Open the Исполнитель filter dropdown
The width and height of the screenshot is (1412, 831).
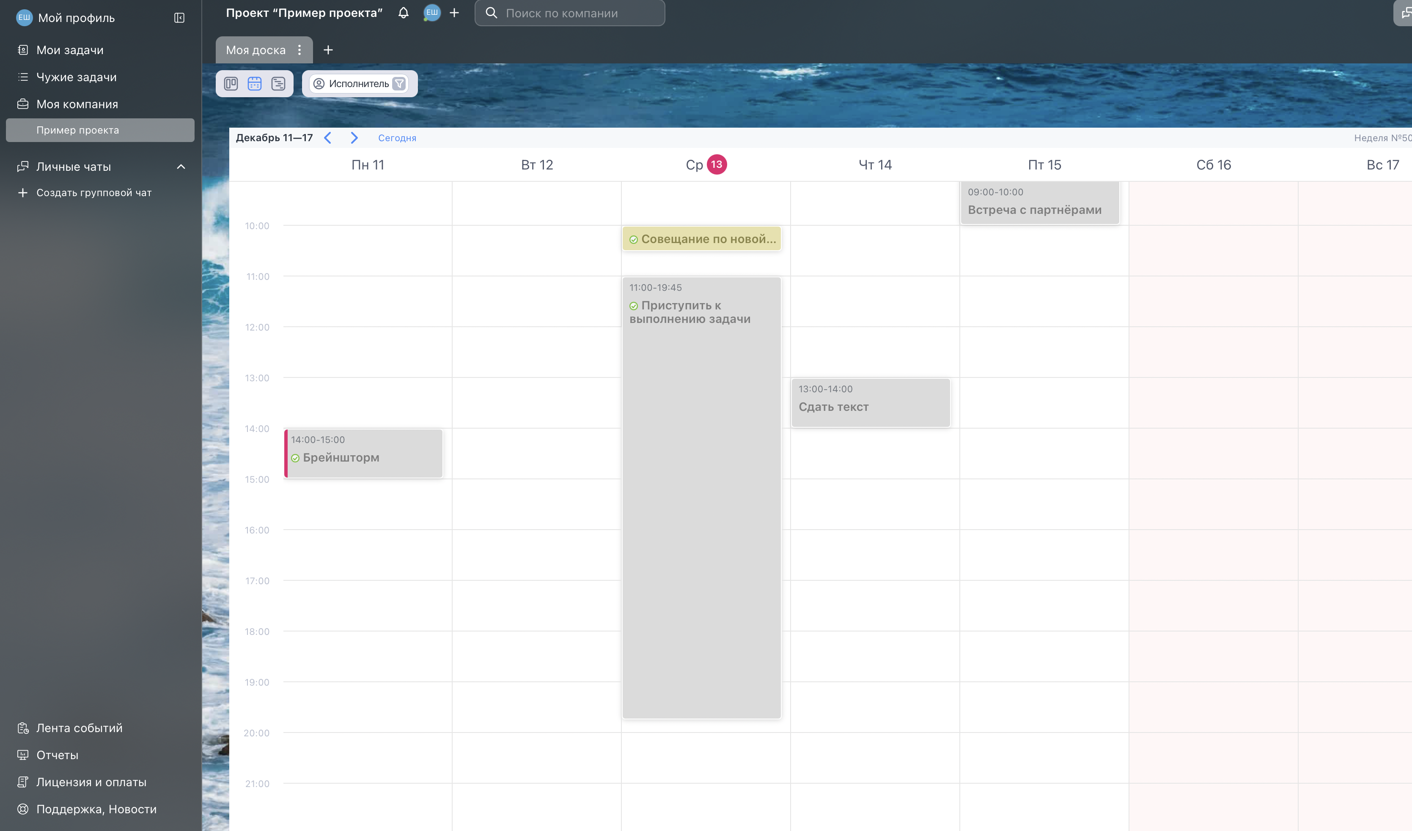point(359,83)
